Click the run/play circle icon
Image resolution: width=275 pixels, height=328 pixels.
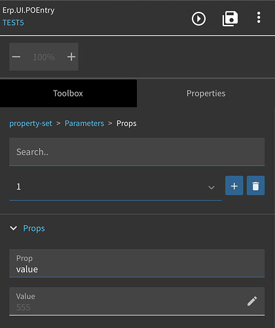(198, 18)
